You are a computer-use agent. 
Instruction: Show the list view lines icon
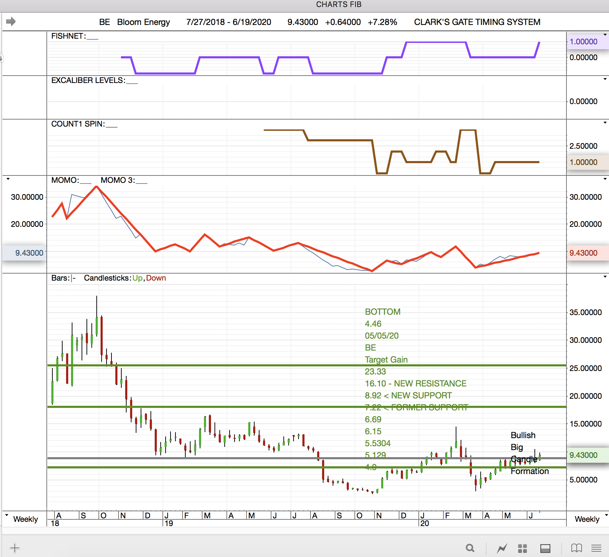coord(596,548)
